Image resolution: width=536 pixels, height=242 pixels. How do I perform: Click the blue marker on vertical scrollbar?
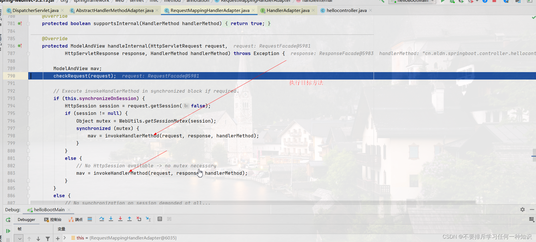534,156
